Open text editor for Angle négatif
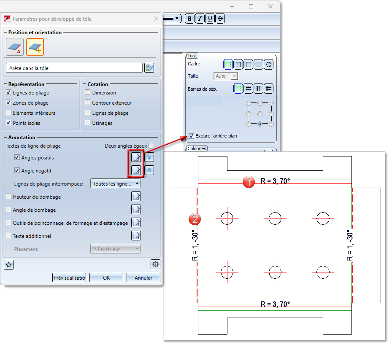The height and width of the screenshot is (345, 392). tap(136, 170)
